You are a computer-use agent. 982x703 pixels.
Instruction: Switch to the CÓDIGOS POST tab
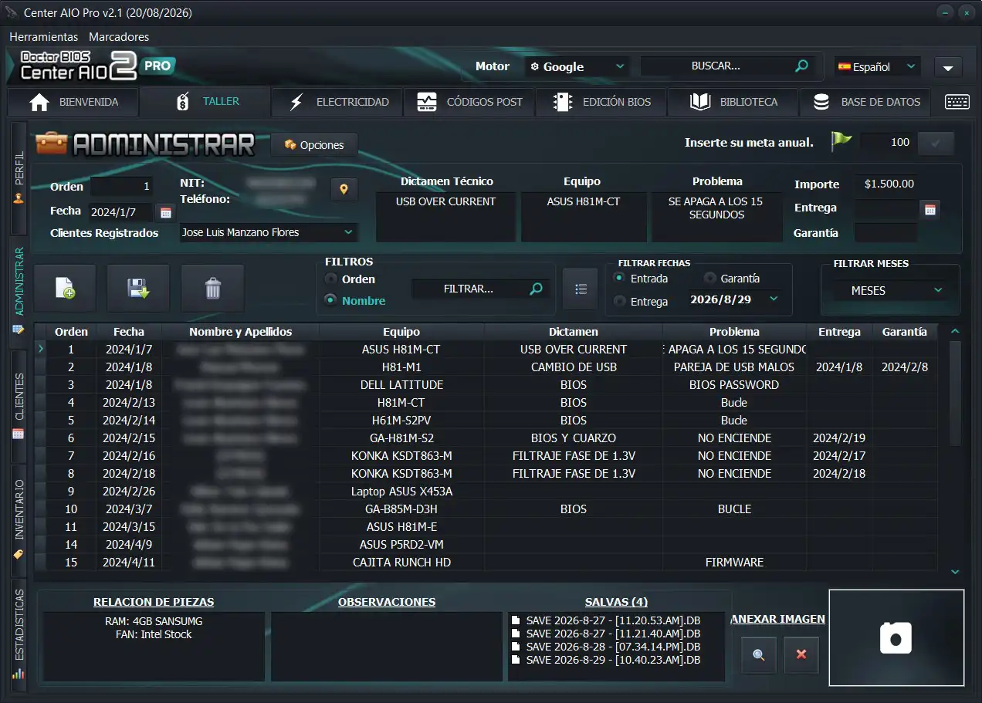tap(469, 102)
